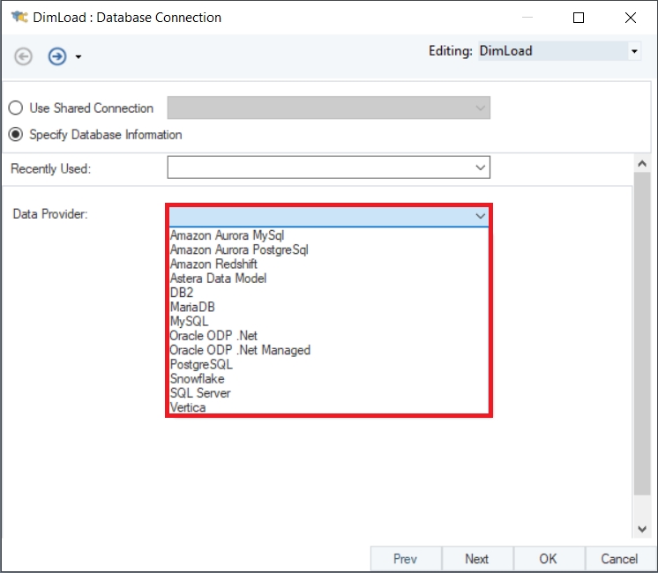The image size is (658, 573).
Task: Click the scrollbar up arrow
Action: tap(642, 164)
